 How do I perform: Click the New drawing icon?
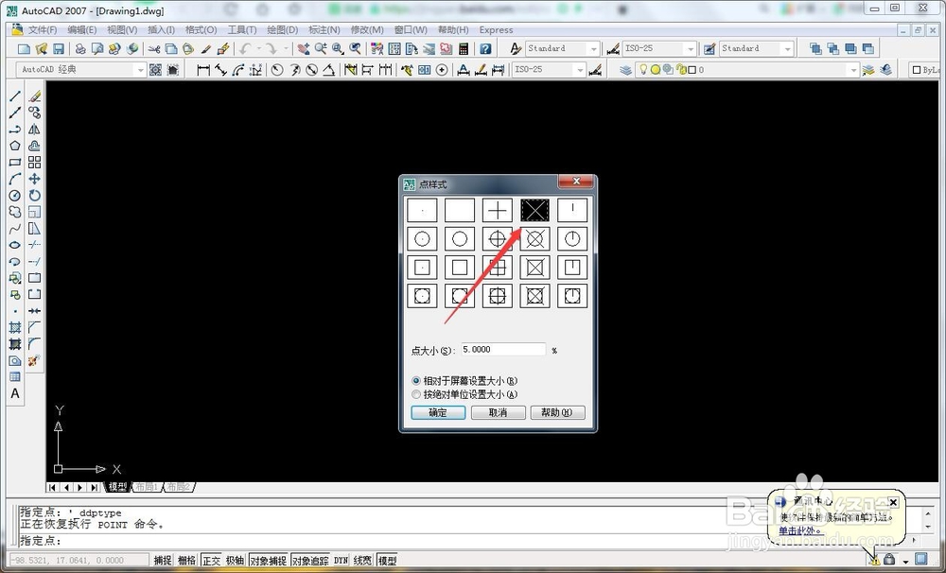click(25, 49)
